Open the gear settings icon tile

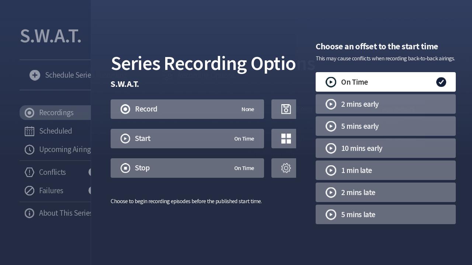coord(284,168)
